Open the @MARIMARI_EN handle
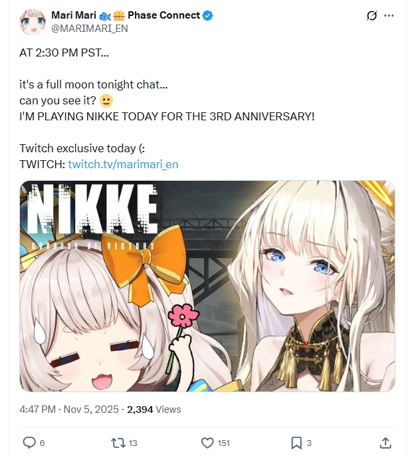Viewport: 416px width, 458px height. coord(89,29)
